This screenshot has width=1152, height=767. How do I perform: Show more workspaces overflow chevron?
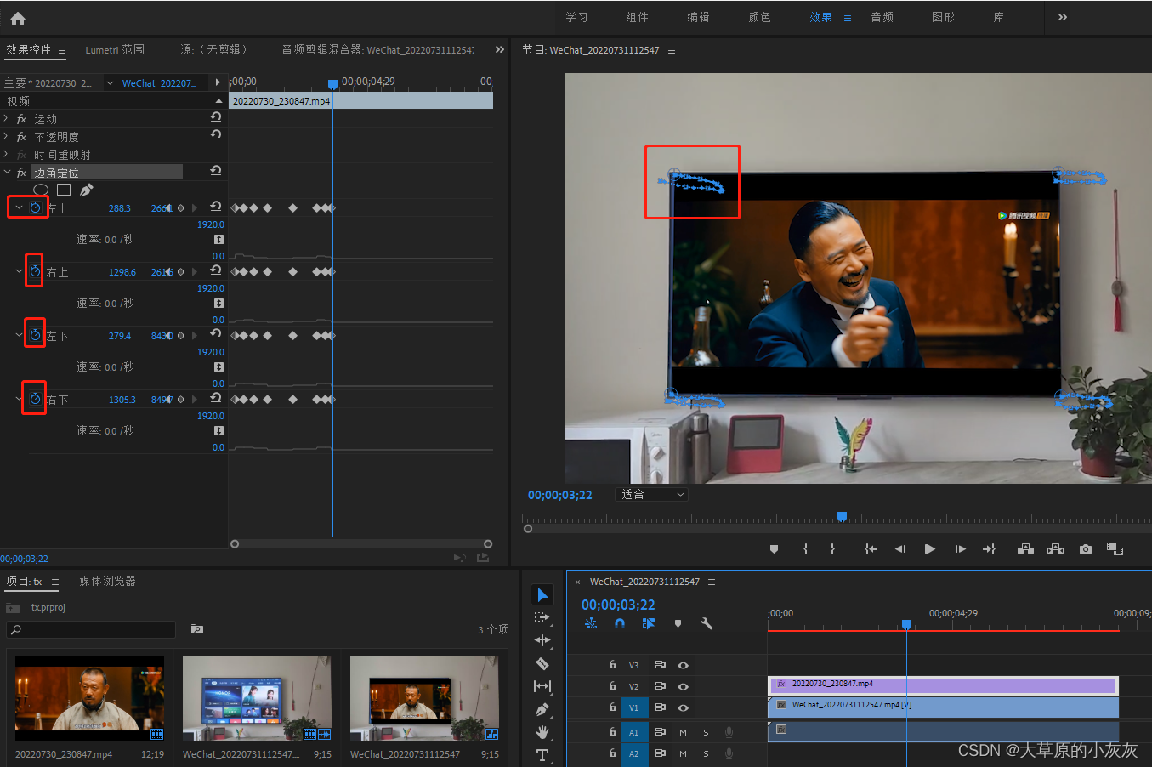pyautogui.click(x=1062, y=17)
